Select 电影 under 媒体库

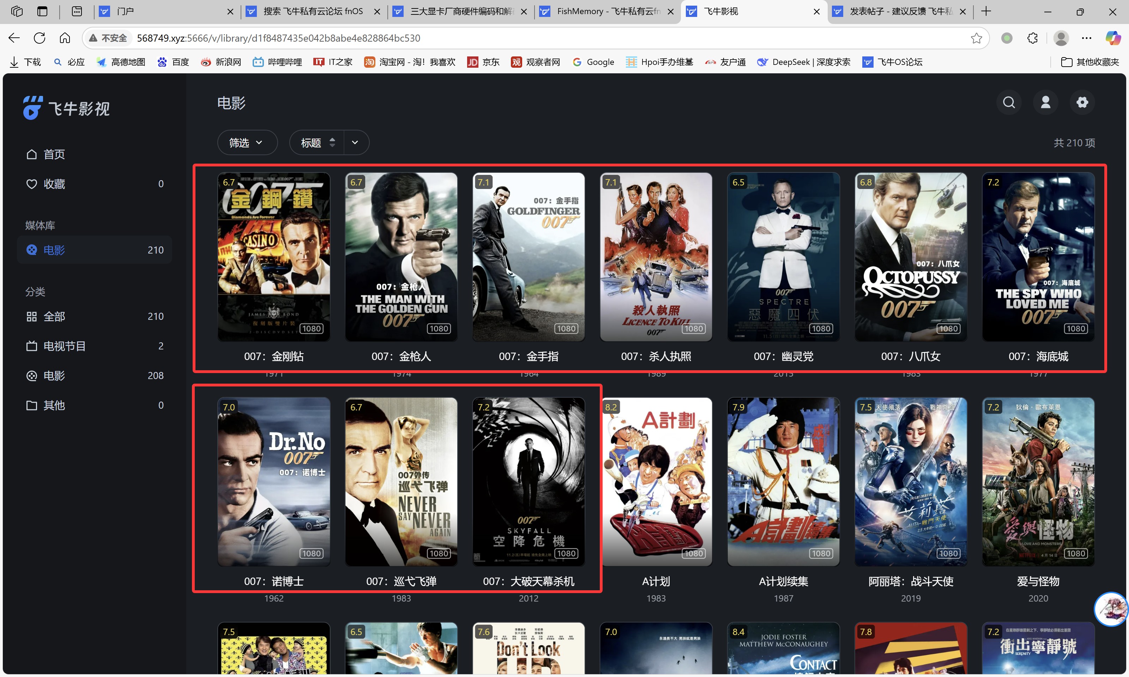pyautogui.click(x=95, y=250)
